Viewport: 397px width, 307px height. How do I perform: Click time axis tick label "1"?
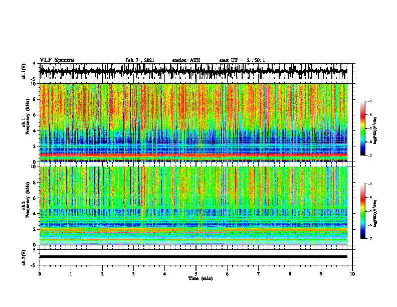[x=71, y=274]
